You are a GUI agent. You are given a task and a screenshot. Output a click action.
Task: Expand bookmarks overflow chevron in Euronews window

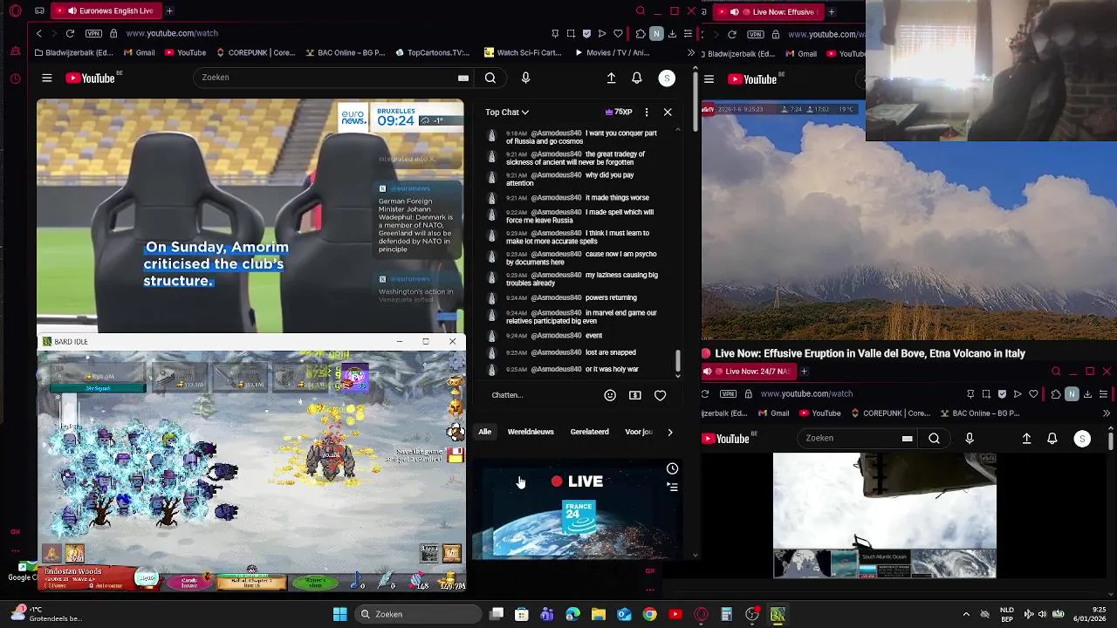coord(691,52)
